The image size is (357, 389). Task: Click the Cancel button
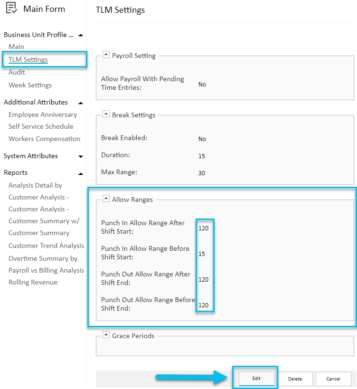point(333,379)
